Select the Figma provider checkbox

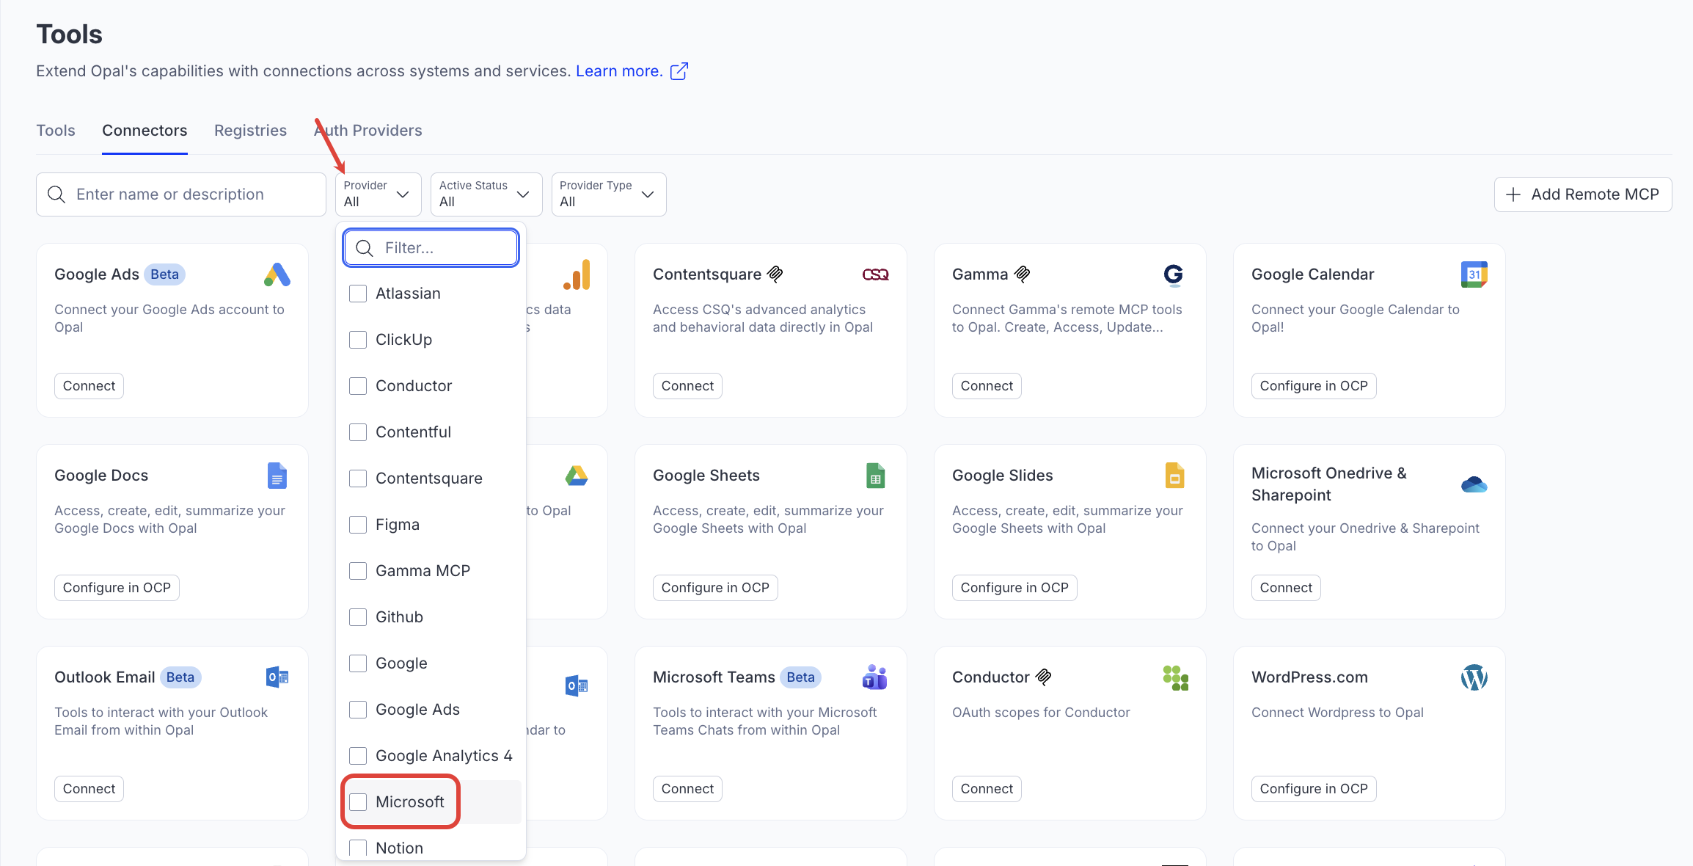coord(358,525)
